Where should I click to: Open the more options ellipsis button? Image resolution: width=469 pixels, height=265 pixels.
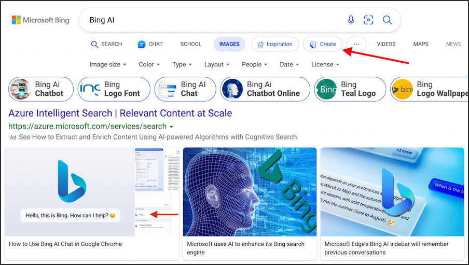(356, 44)
